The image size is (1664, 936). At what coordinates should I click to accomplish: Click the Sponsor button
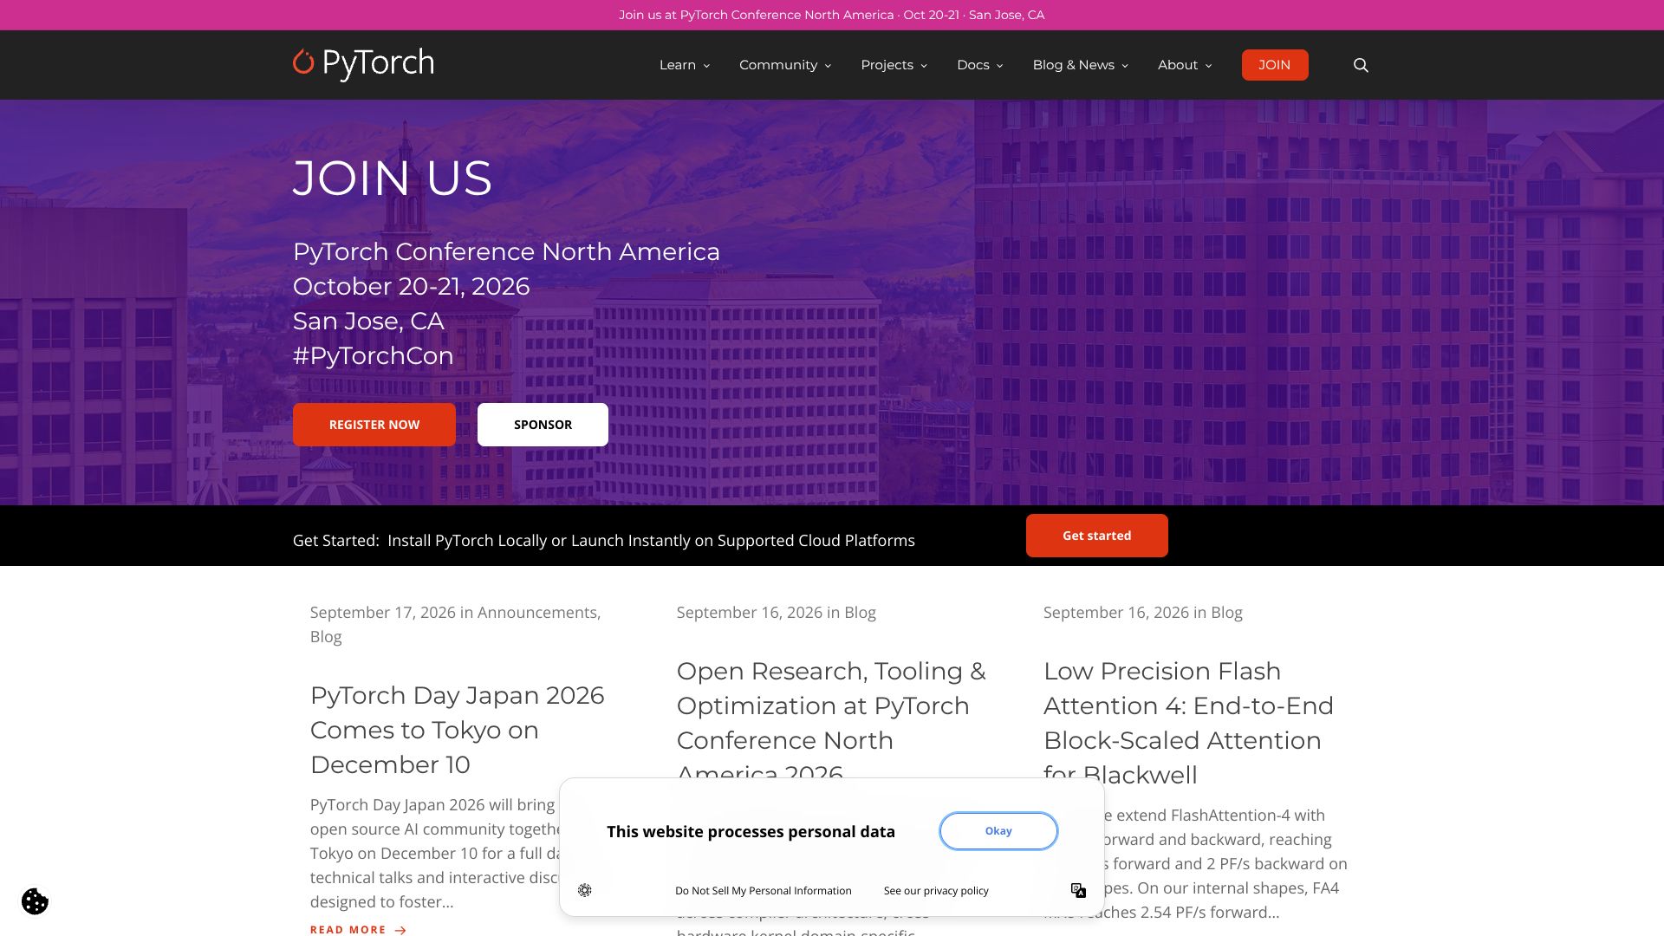(543, 425)
